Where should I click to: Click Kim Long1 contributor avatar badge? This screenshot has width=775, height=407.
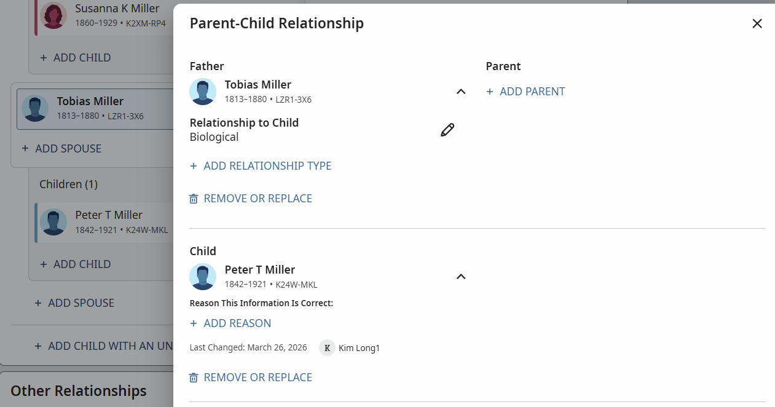[327, 348]
